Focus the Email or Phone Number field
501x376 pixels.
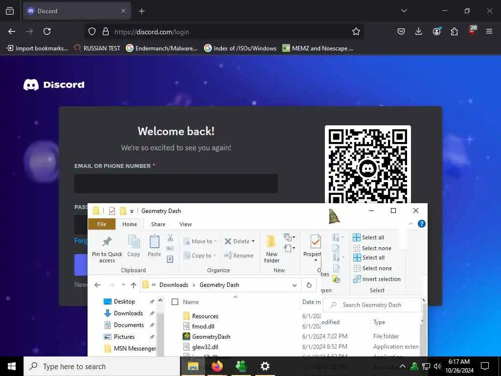[176, 184]
